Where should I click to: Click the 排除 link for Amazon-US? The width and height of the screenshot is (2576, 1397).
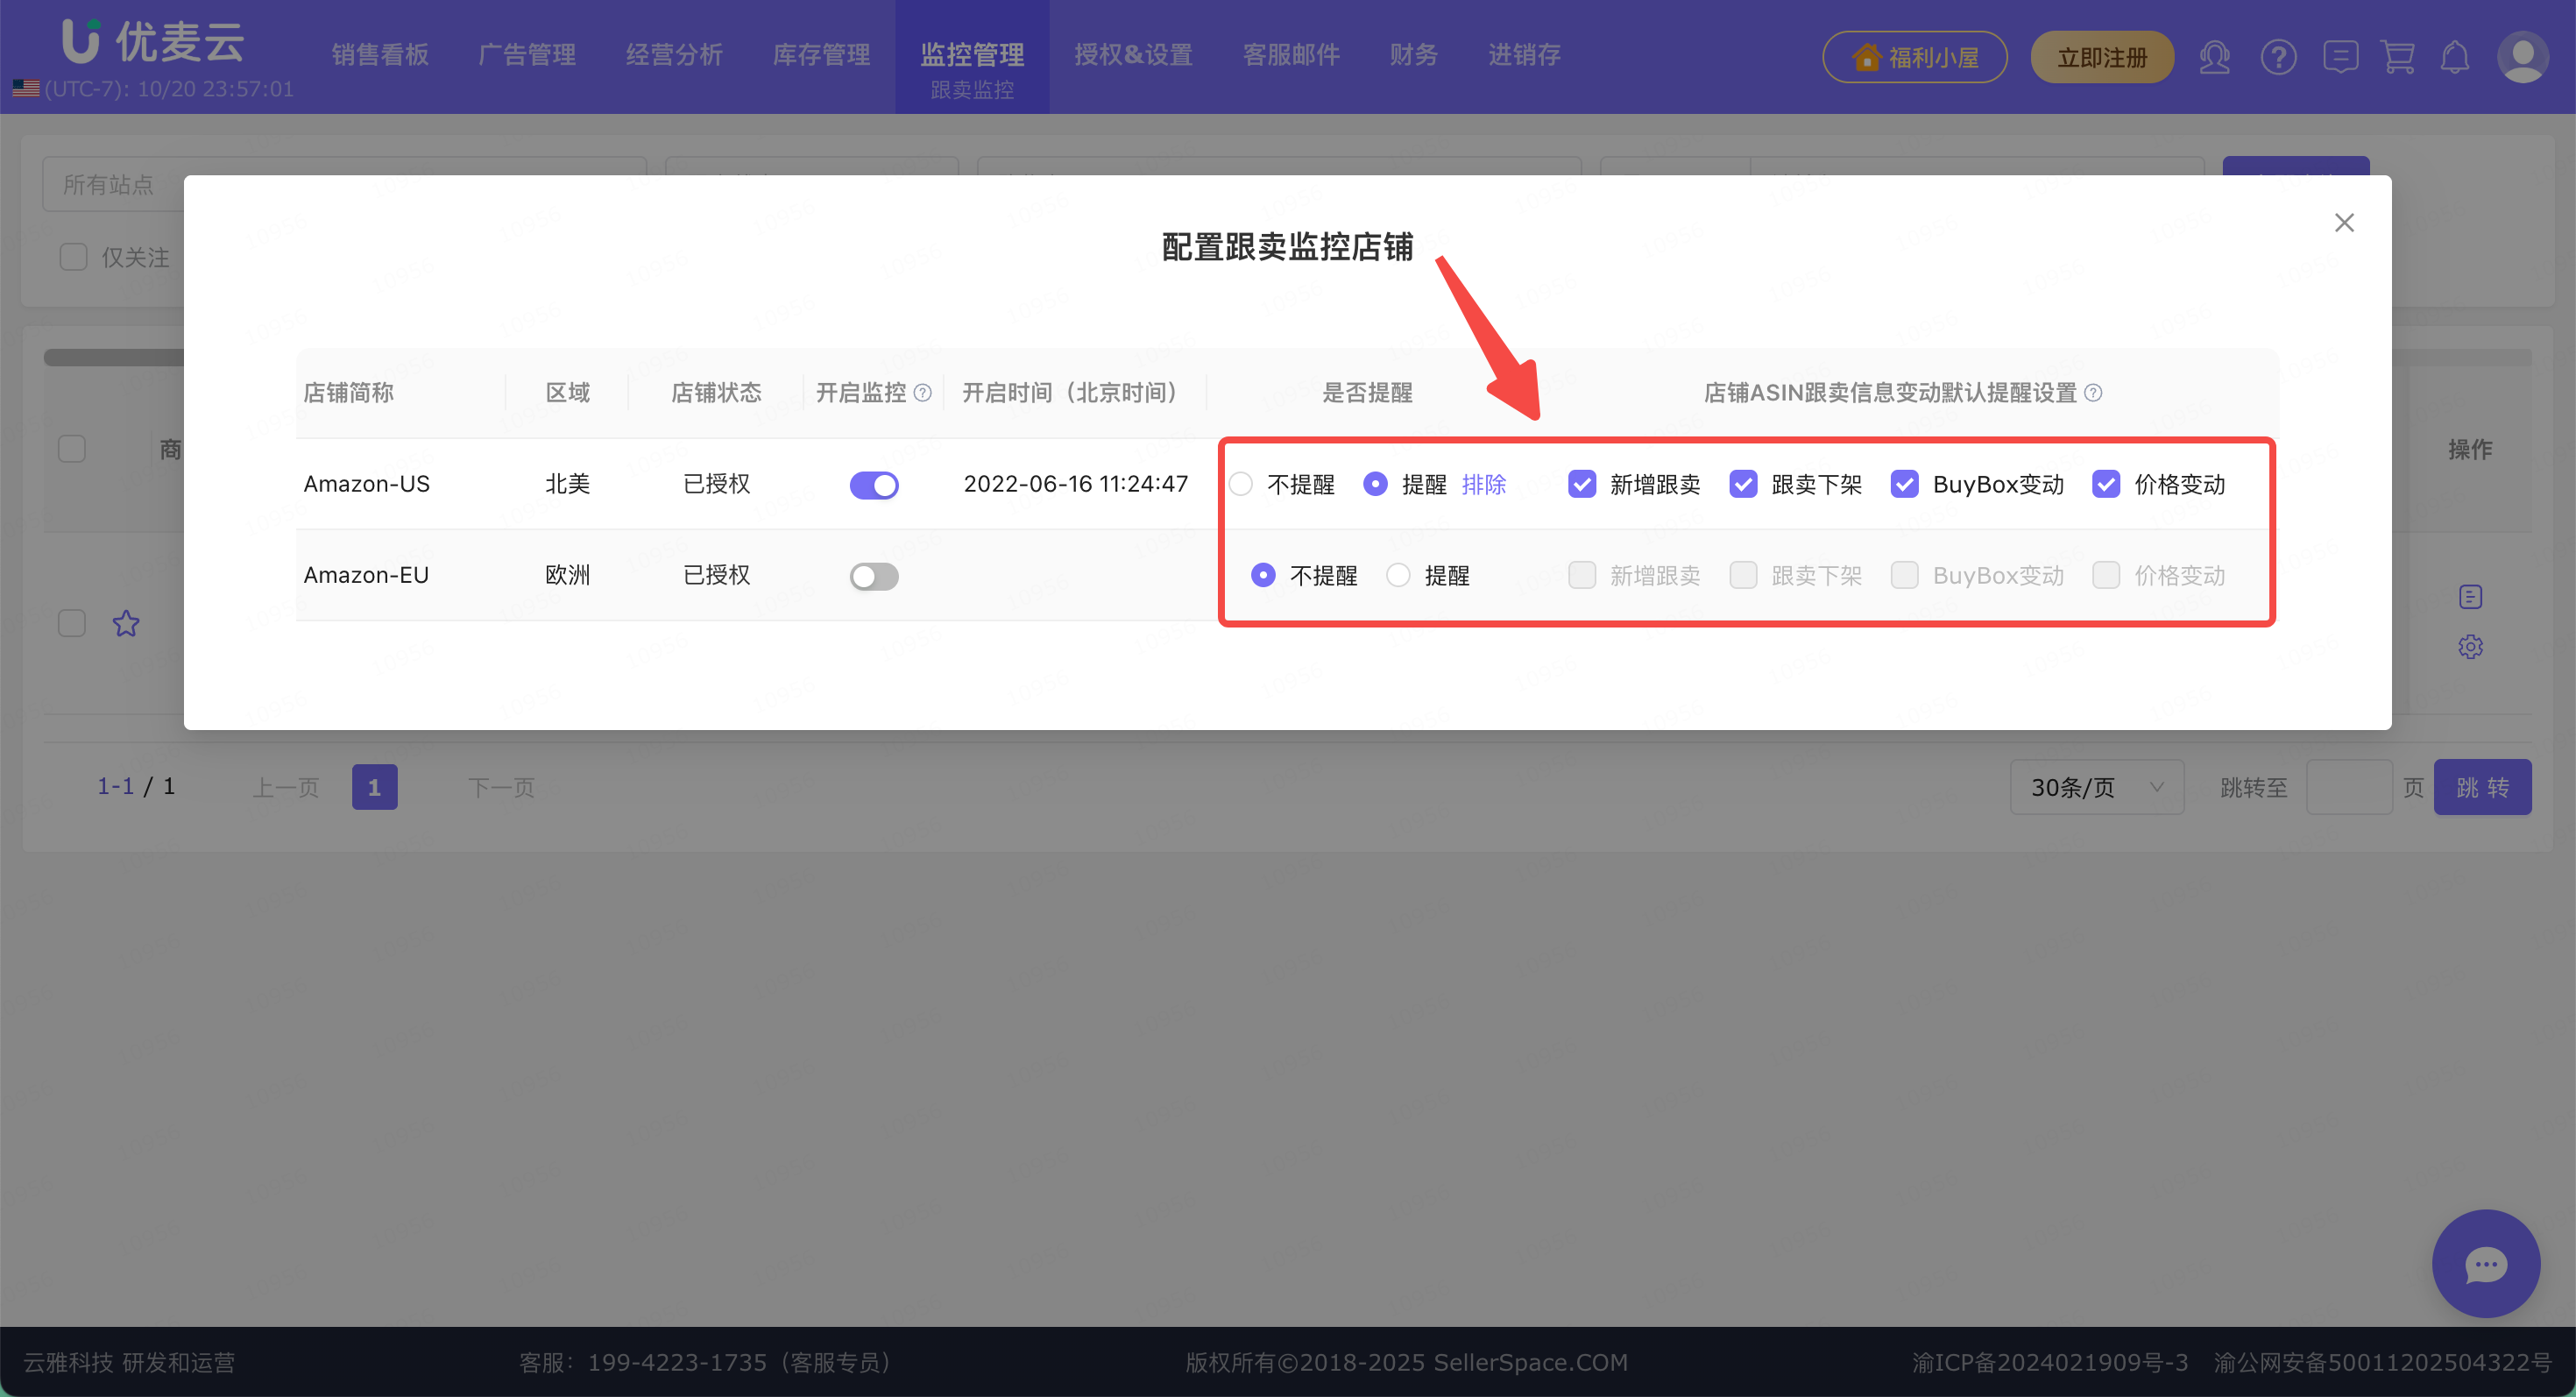click(x=1483, y=485)
